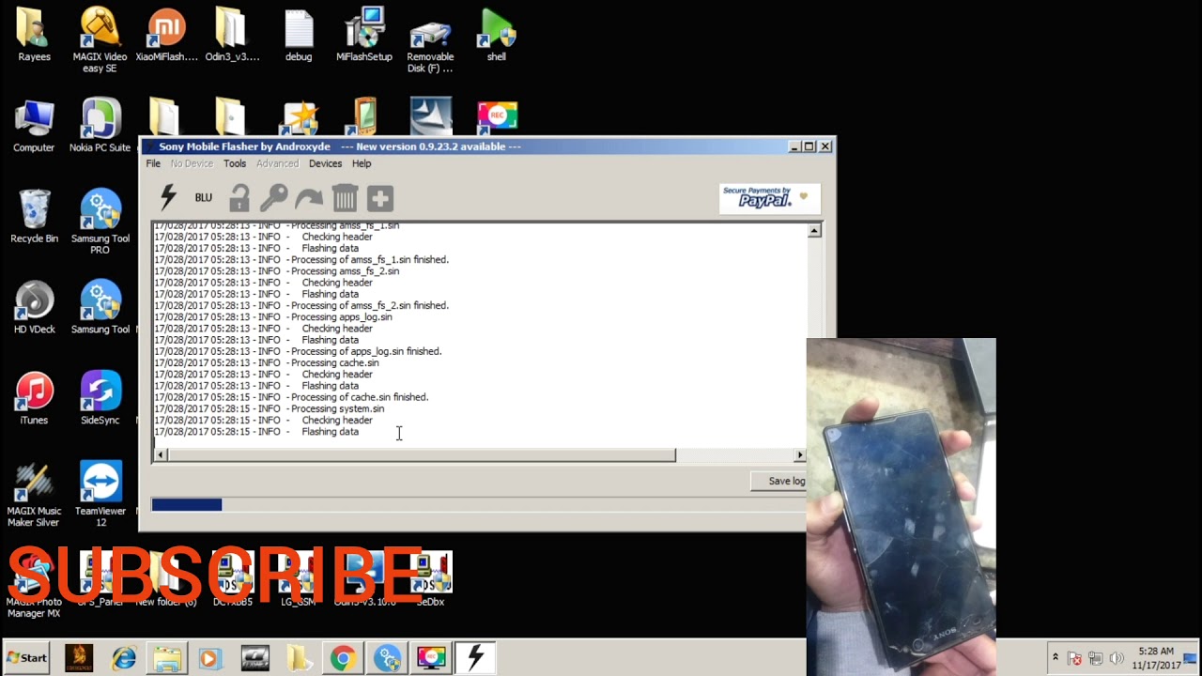The height and width of the screenshot is (676, 1202).
Task: Open the Devices menu
Action: [x=325, y=163]
